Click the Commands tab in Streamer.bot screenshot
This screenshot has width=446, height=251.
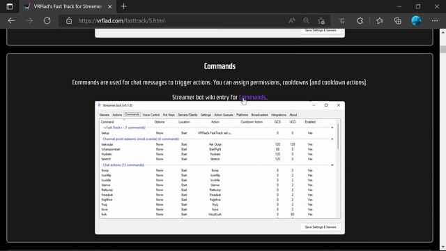132,114
